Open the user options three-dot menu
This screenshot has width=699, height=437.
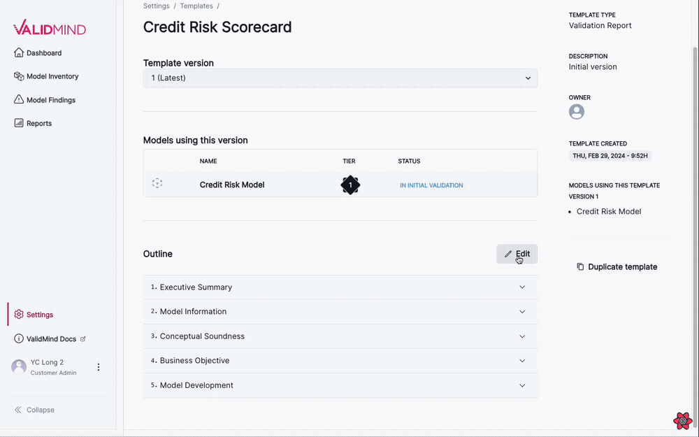pos(99,367)
